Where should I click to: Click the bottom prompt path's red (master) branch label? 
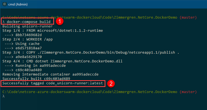(188, 92)
